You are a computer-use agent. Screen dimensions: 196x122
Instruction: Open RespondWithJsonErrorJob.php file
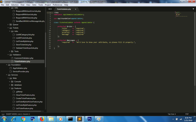28,11
